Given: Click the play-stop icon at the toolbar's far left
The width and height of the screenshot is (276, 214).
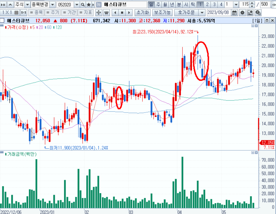Looking at the screenshot, I should pyautogui.click(x=3, y=4).
